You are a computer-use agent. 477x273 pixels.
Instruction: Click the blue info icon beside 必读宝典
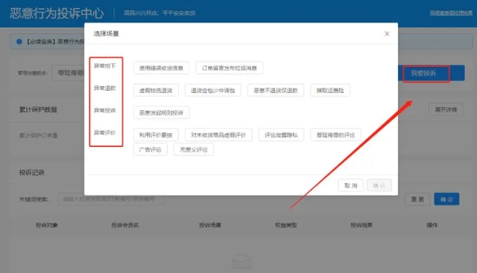[20, 41]
